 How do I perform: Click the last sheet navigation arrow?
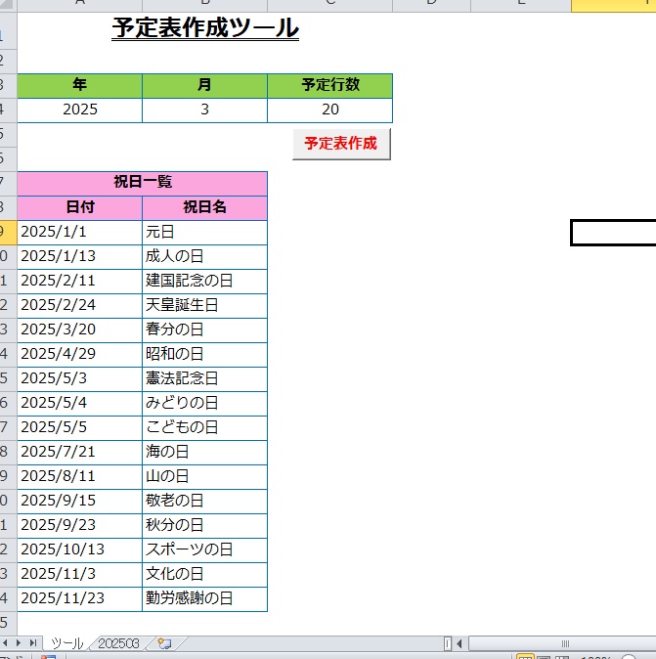(33, 643)
